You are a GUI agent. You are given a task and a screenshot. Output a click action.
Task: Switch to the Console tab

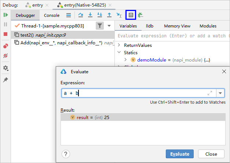(52, 15)
